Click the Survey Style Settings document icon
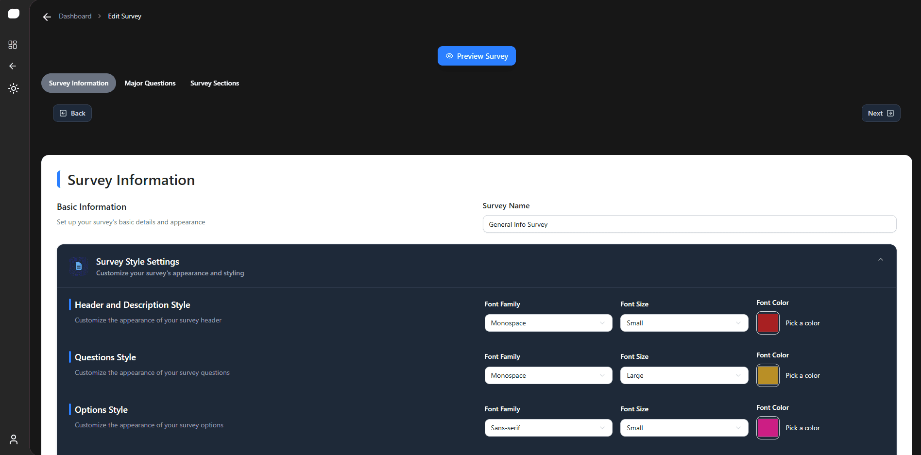This screenshot has width=921, height=455. (79, 267)
